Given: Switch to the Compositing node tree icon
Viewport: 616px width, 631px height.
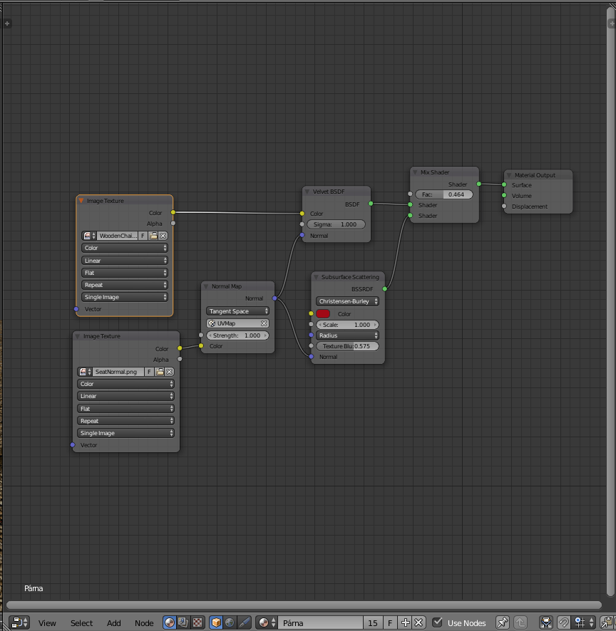Looking at the screenshot, I should [x=184, y=622].
